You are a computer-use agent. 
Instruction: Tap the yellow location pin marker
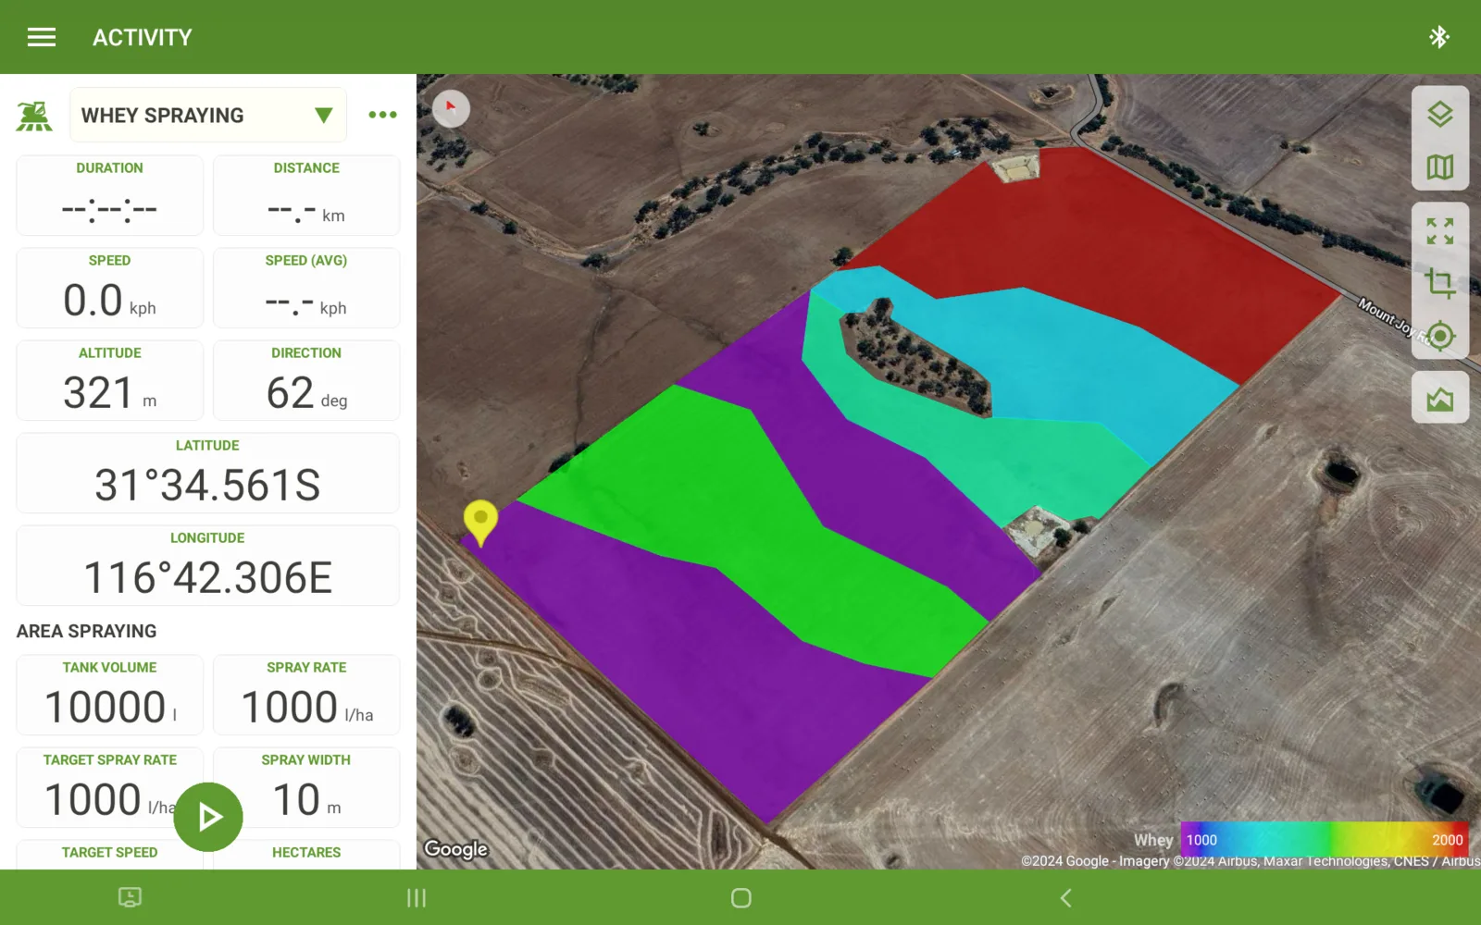click(480, 523)
